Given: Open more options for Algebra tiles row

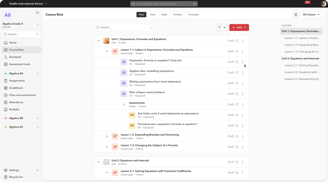Looking at the screenshot, I should [x=243, y=73].
